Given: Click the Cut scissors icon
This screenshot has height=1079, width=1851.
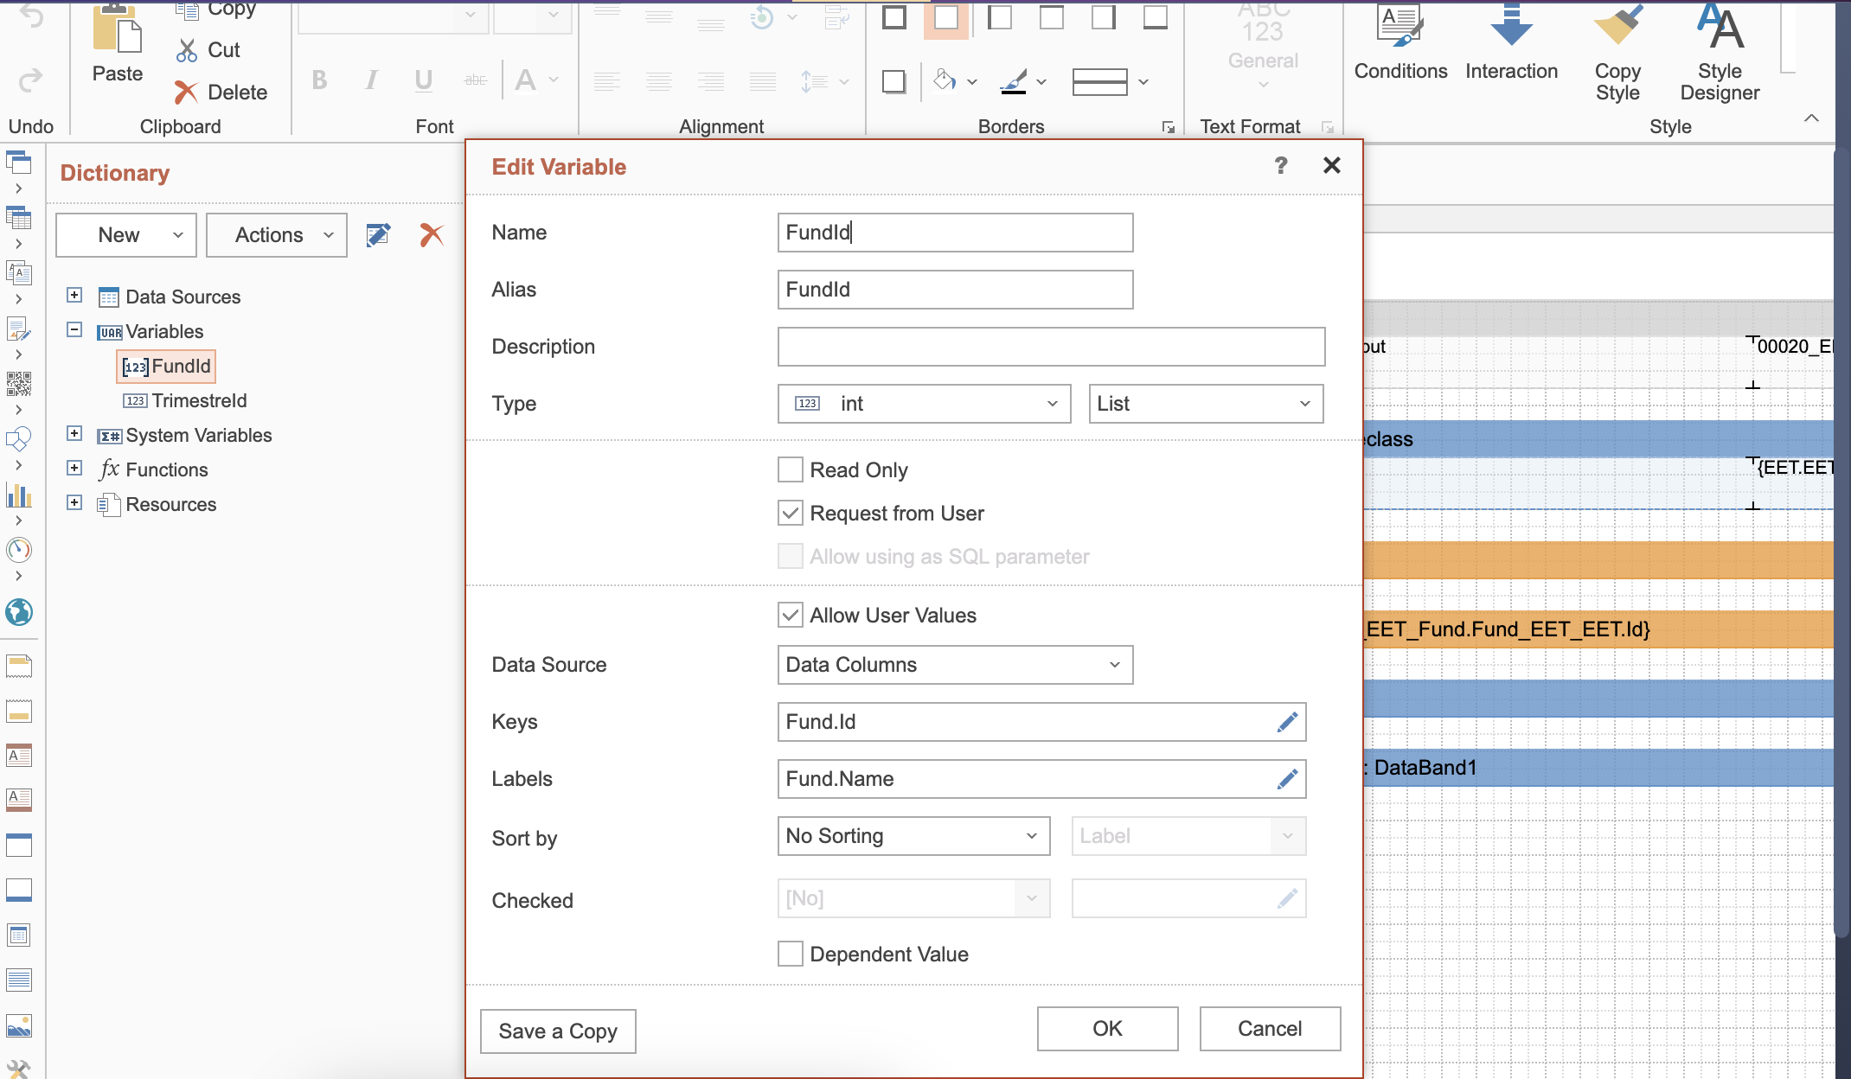Looking at the screenshot, I should pos(186,50).
